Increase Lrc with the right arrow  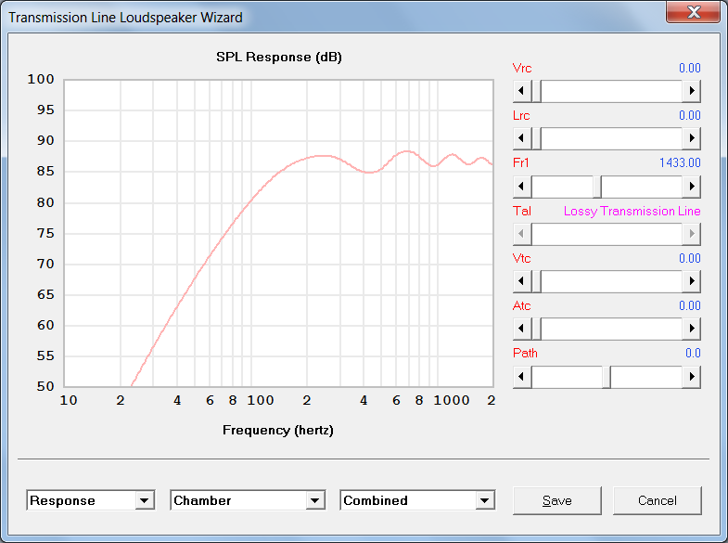tap(691, 138)
